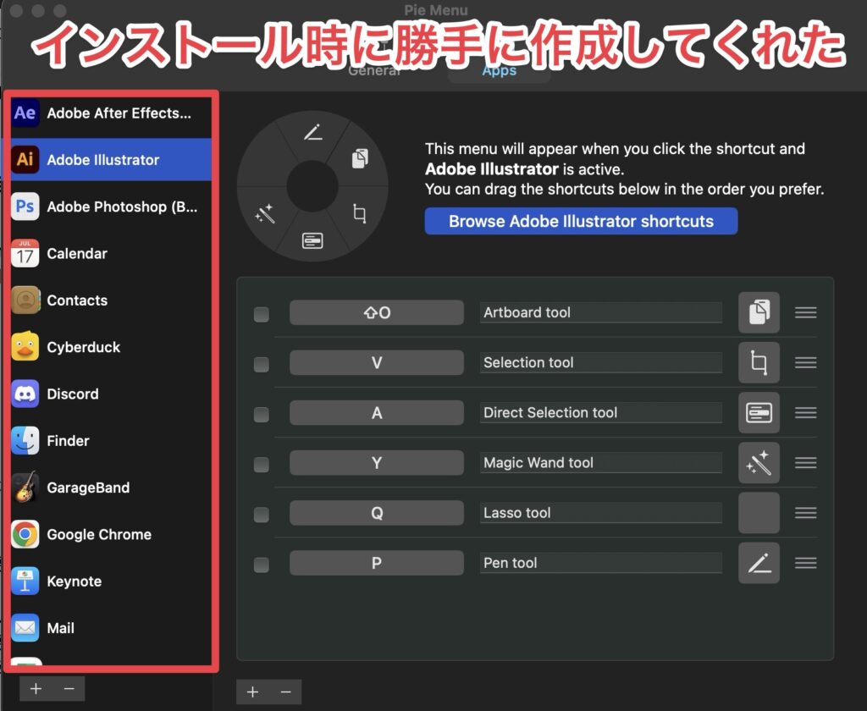Click the reorder handle for Artboard tool

(806, 313)
